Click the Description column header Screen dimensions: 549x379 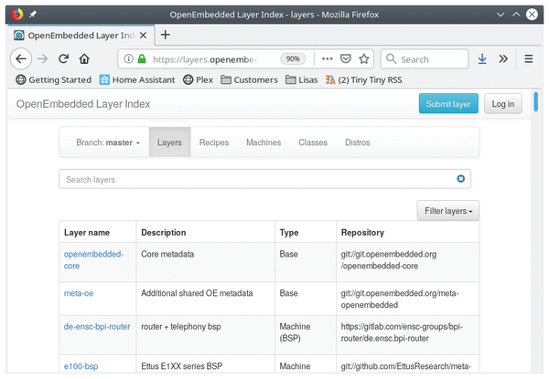click(164, 232)
